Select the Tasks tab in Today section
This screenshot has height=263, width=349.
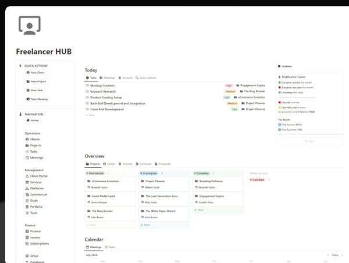(x=91, y=78)
